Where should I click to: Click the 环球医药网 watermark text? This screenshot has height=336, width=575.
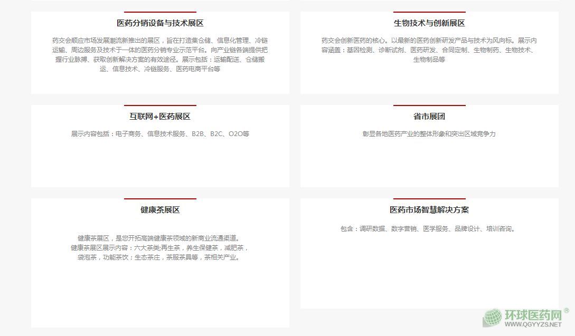[x=533, y=315]
